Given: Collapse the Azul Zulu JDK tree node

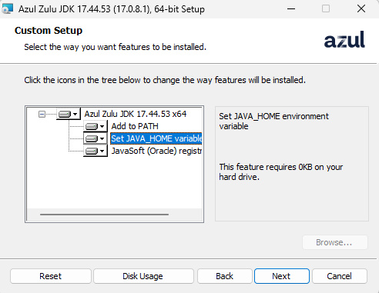Looking at the screenshot, I should [x=42, y=114].
